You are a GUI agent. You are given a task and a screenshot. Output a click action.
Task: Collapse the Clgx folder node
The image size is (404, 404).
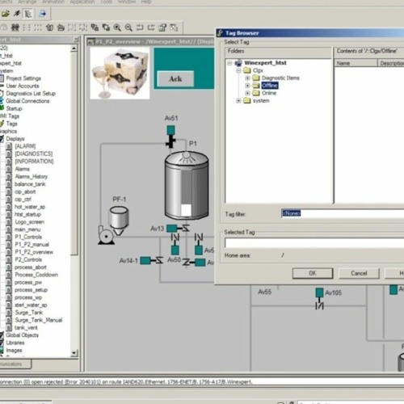click(x=238, y=70)
